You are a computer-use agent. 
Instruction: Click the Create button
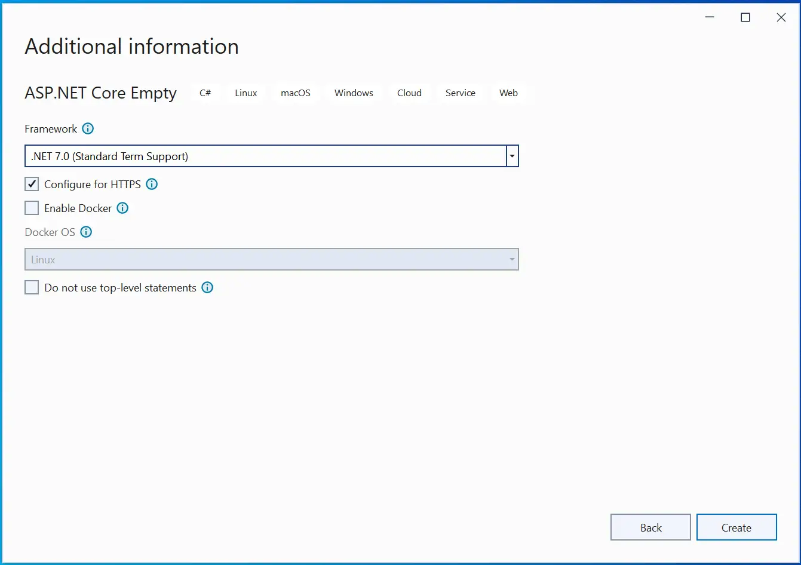[736, 527]
